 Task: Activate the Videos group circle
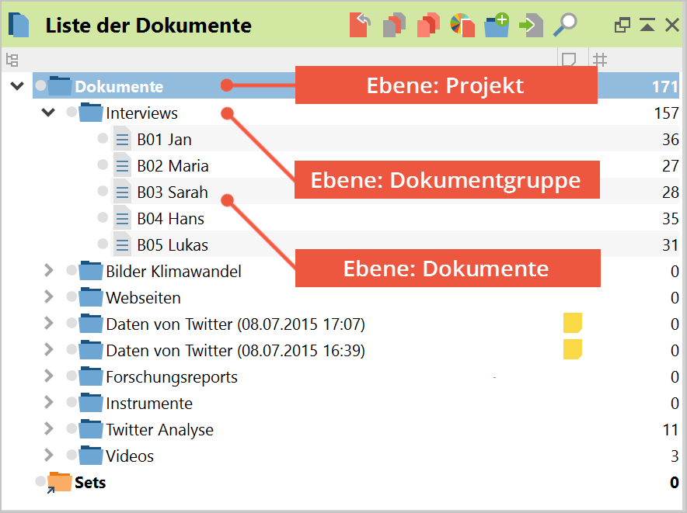[x=71, y=455]
